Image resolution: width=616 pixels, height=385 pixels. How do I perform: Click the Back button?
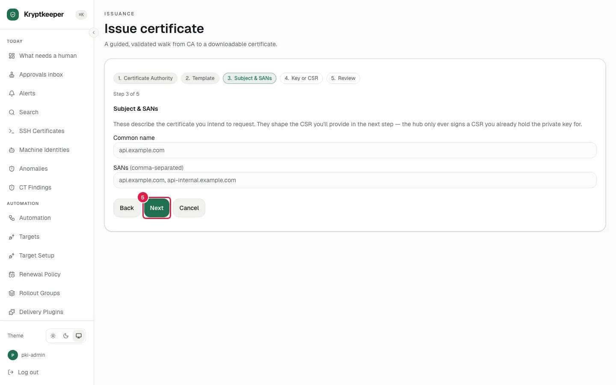tap(127, 208)
